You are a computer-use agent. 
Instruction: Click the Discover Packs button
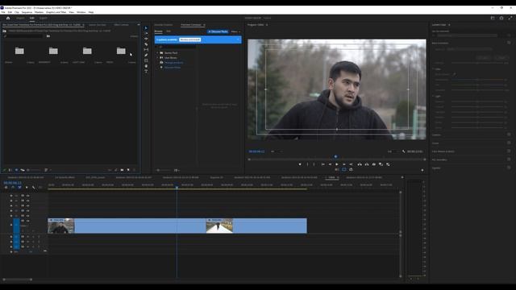coord(218,31)
